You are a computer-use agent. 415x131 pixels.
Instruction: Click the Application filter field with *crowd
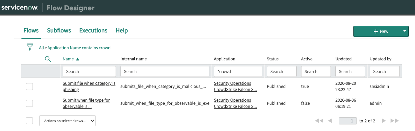coord(238,71)
